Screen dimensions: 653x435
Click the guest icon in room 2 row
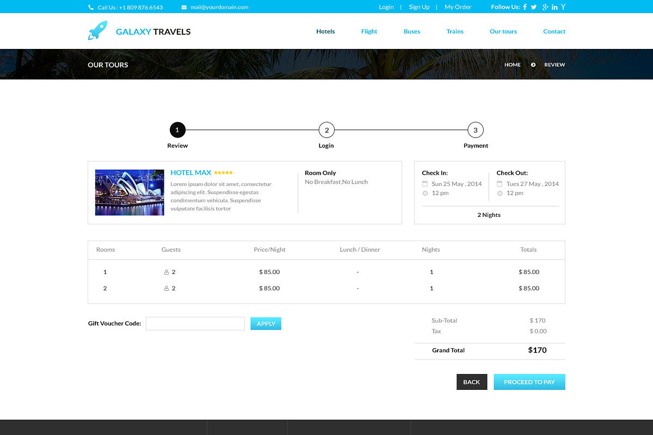pos(167,288)
